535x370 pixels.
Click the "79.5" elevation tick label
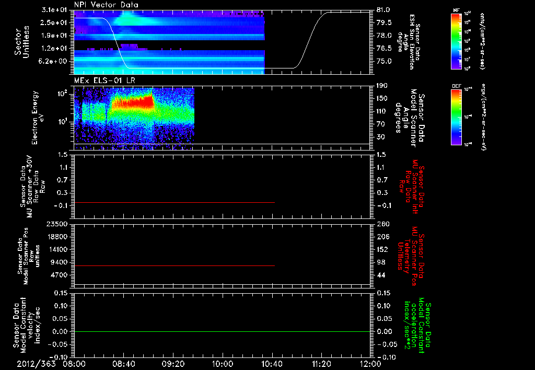(x=383, y=22)
